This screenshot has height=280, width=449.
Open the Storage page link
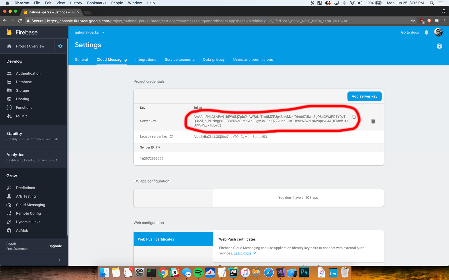pyautogui.click(x=22, y=90)
